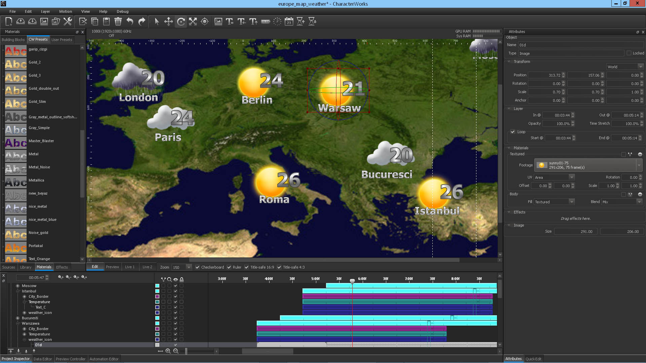This screenshot has height=363, width=646.
Task: Open the Zoom level dropdown
Action: point(188,267)
